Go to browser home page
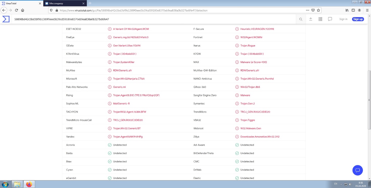Screen dimensions: 371x188 point(23,10)
